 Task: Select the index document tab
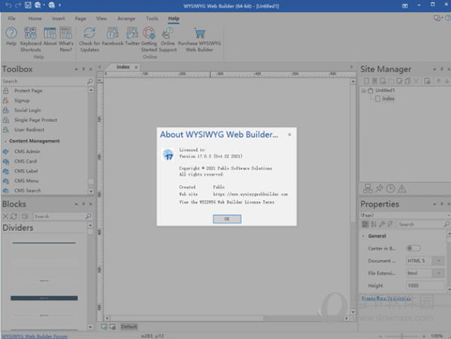click(x=123, y=67)
